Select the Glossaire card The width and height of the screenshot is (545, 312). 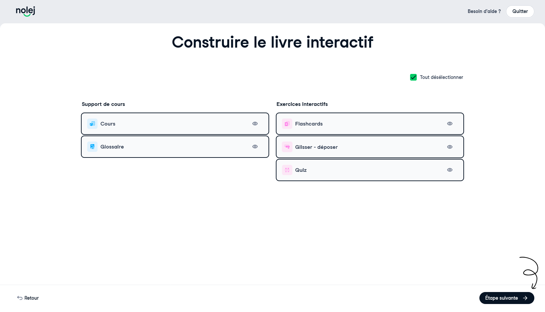(175, 147)
